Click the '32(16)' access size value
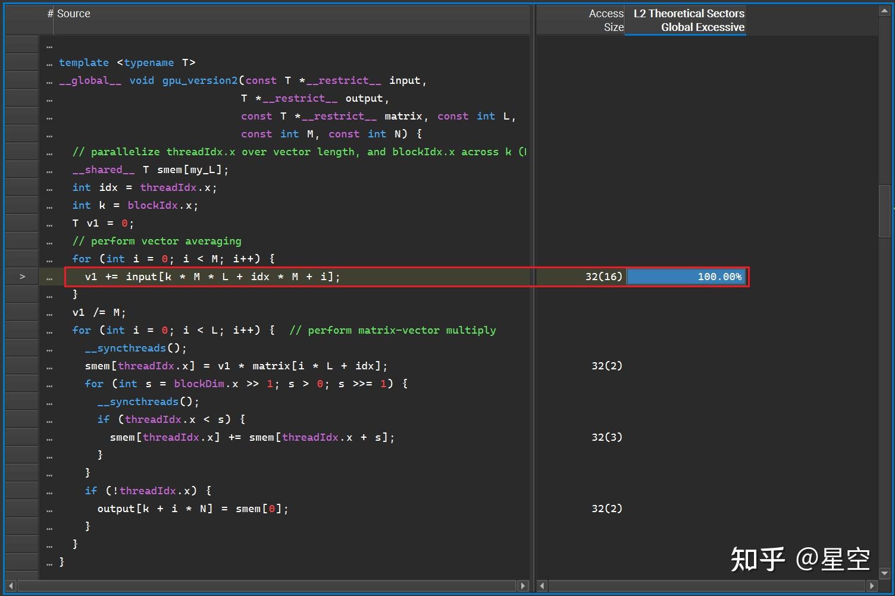Screen dimensions: 895x596 [604, 276]
